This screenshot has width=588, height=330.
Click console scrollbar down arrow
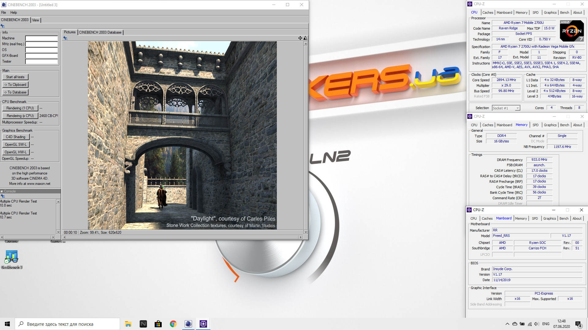click(58, 232)
